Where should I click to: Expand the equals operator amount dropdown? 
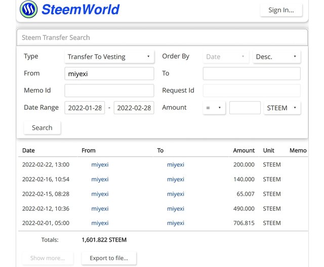(214, 108)
